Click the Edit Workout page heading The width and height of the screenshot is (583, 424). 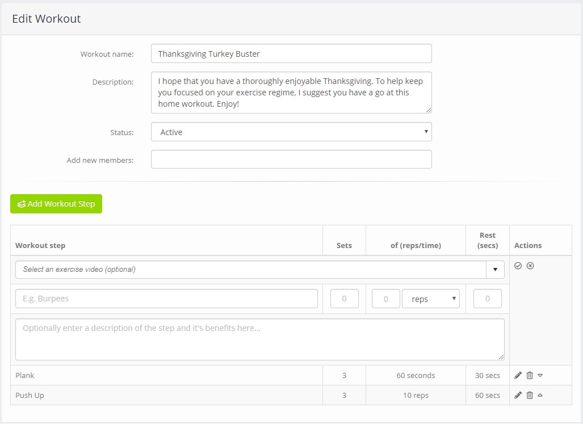(47, 19)
